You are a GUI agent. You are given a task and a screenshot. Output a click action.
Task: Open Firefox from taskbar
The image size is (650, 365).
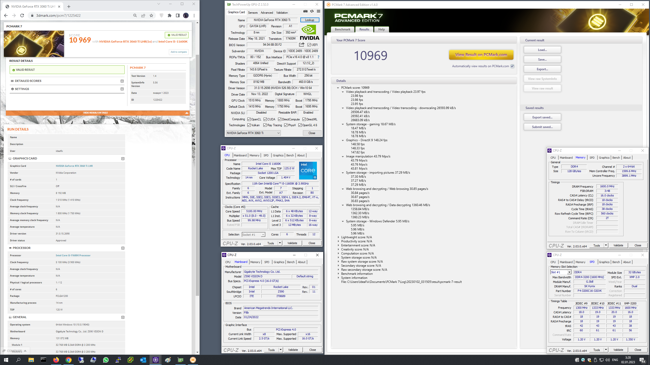[x=56, y=360]
